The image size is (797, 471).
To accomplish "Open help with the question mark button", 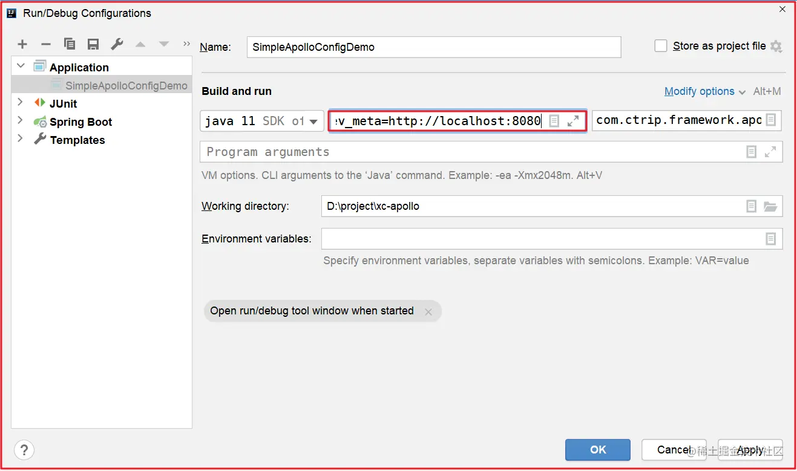I will [x=24, y=450].
